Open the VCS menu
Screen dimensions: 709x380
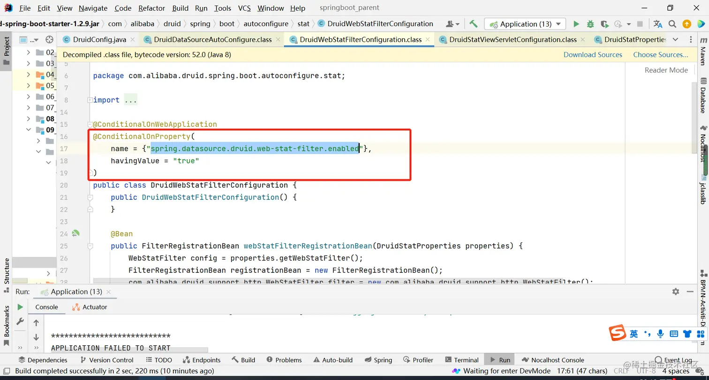tap(244, 8)
